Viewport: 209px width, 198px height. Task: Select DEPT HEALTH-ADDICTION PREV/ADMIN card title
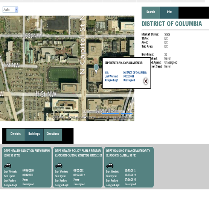pos(27,151)
